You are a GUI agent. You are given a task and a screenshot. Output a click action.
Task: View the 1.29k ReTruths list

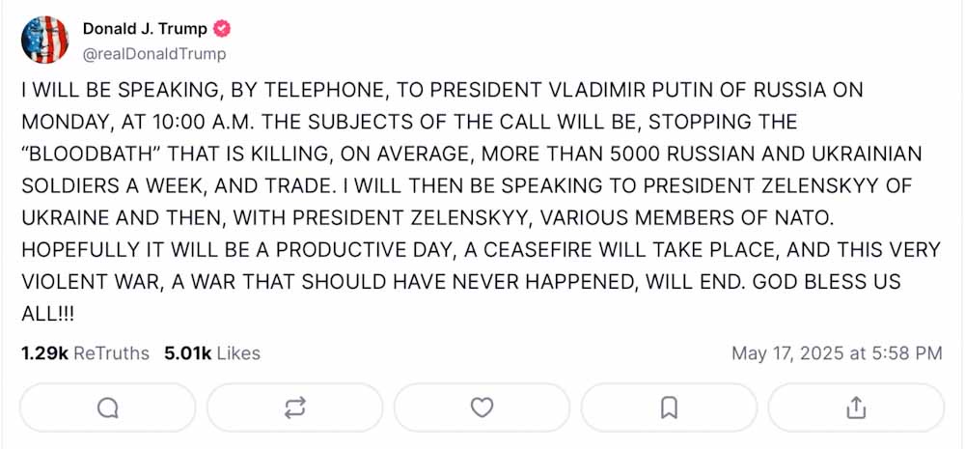85,353
